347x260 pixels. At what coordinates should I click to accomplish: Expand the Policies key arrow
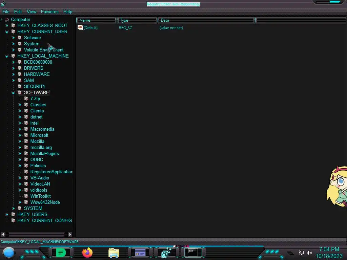pos(19,166)
